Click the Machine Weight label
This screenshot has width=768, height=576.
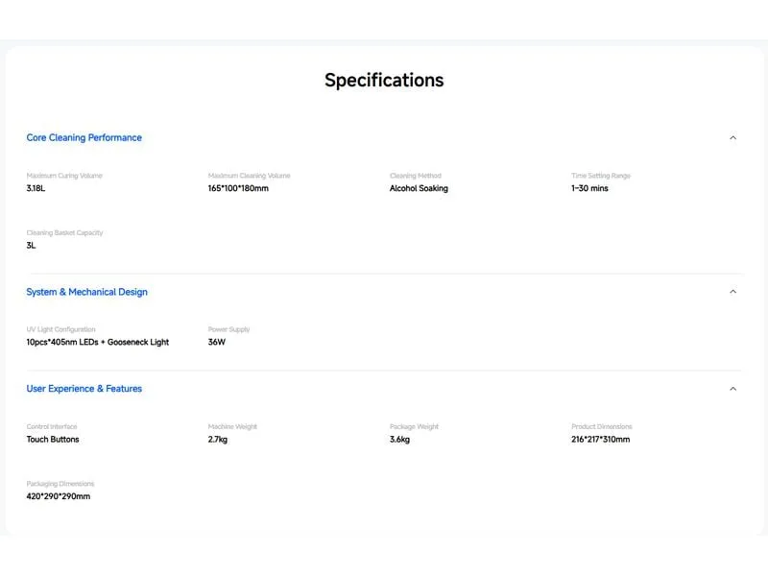coord(232,426)
